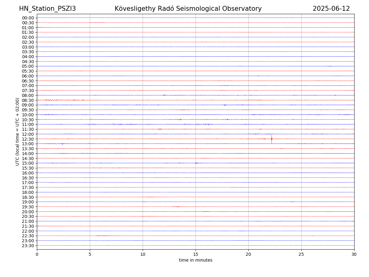
Task: Click the 15:00 y-axis time label
Action: [x=28, y=163]
